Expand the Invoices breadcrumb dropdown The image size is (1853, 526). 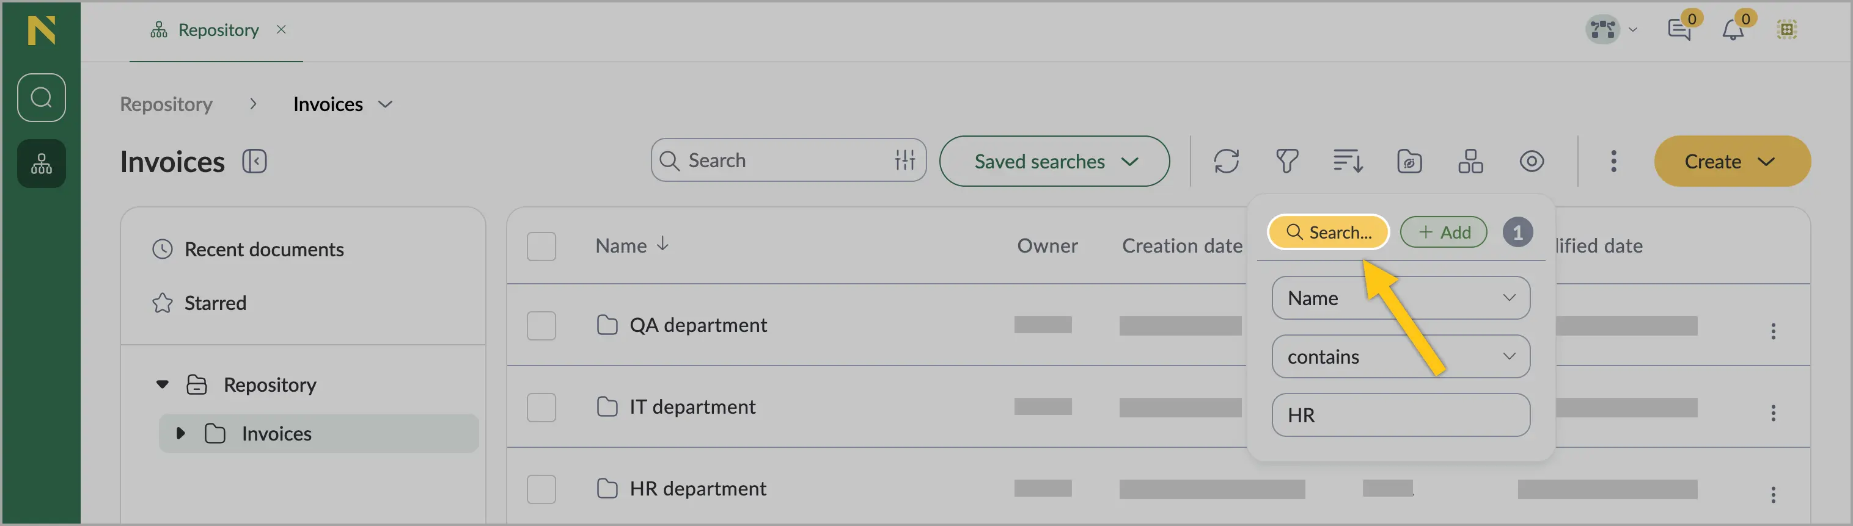click(x=385, y=104)
